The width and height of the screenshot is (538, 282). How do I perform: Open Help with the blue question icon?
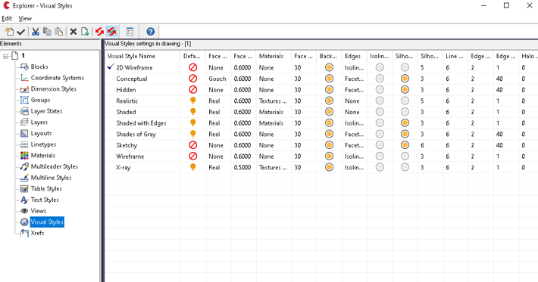150,32
